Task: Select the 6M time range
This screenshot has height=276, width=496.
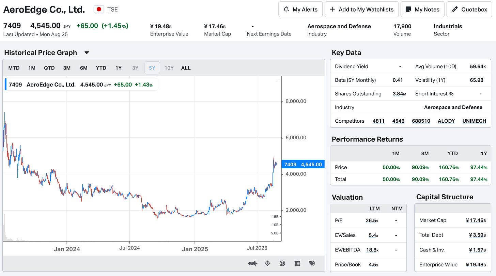Action: (84, 68)
